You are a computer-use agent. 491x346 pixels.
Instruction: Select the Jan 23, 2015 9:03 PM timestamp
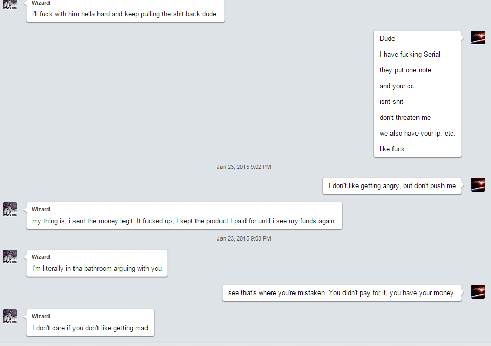(x=244, y=238)
